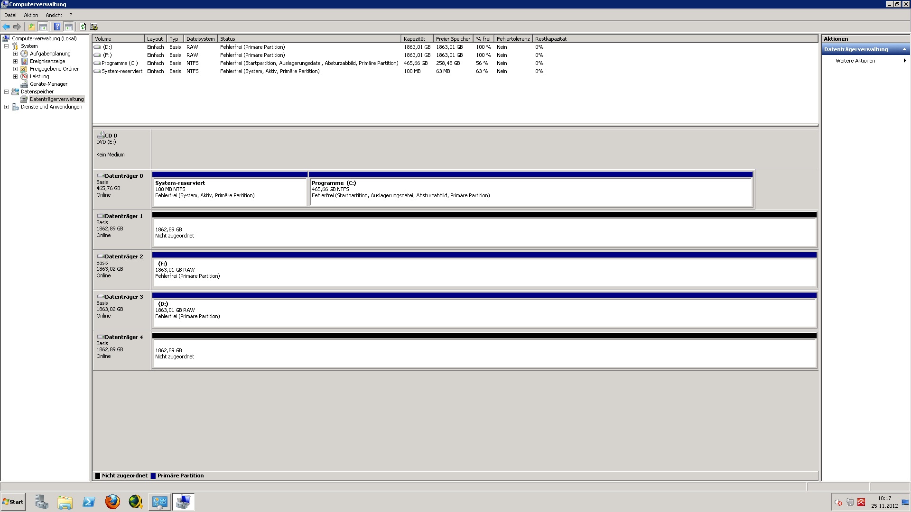Click the back arrow toolbar icon
Screen dimensions: 911x512
pyautogui.click(x=6, y=27)
